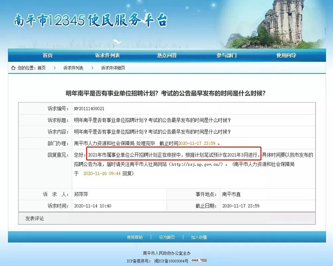Go to 热点问答 in the navigation bar
The image size is (333, 266).
(166, 55)
